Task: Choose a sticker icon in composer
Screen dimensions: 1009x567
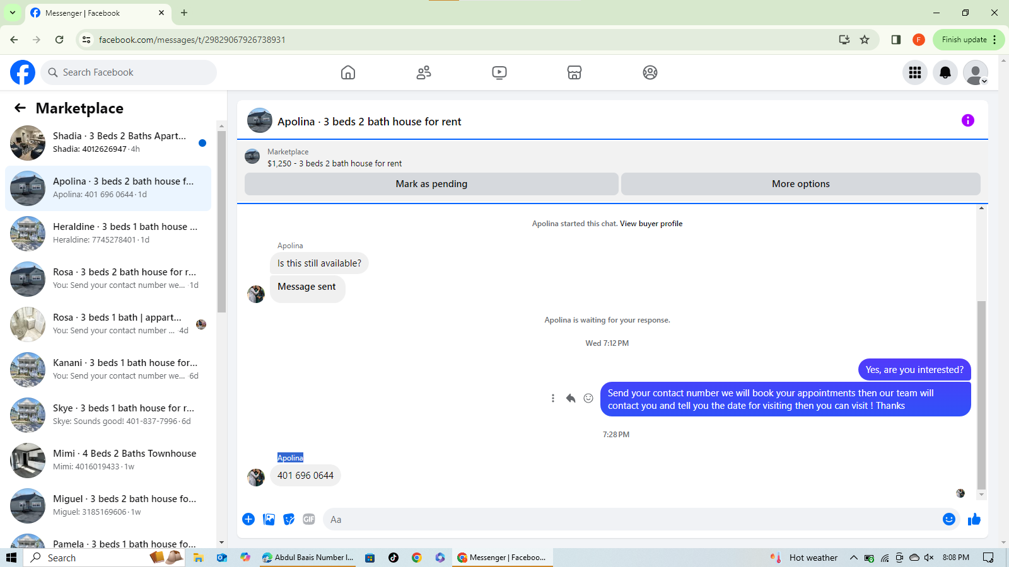Action: 289,519
